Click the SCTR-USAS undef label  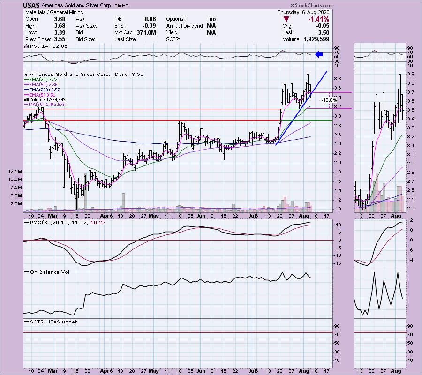[53, 322]
